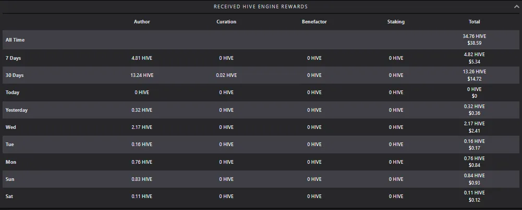
Task: Click the Benefactor column header
Action: pyautogui.click(x=314, y=21)
